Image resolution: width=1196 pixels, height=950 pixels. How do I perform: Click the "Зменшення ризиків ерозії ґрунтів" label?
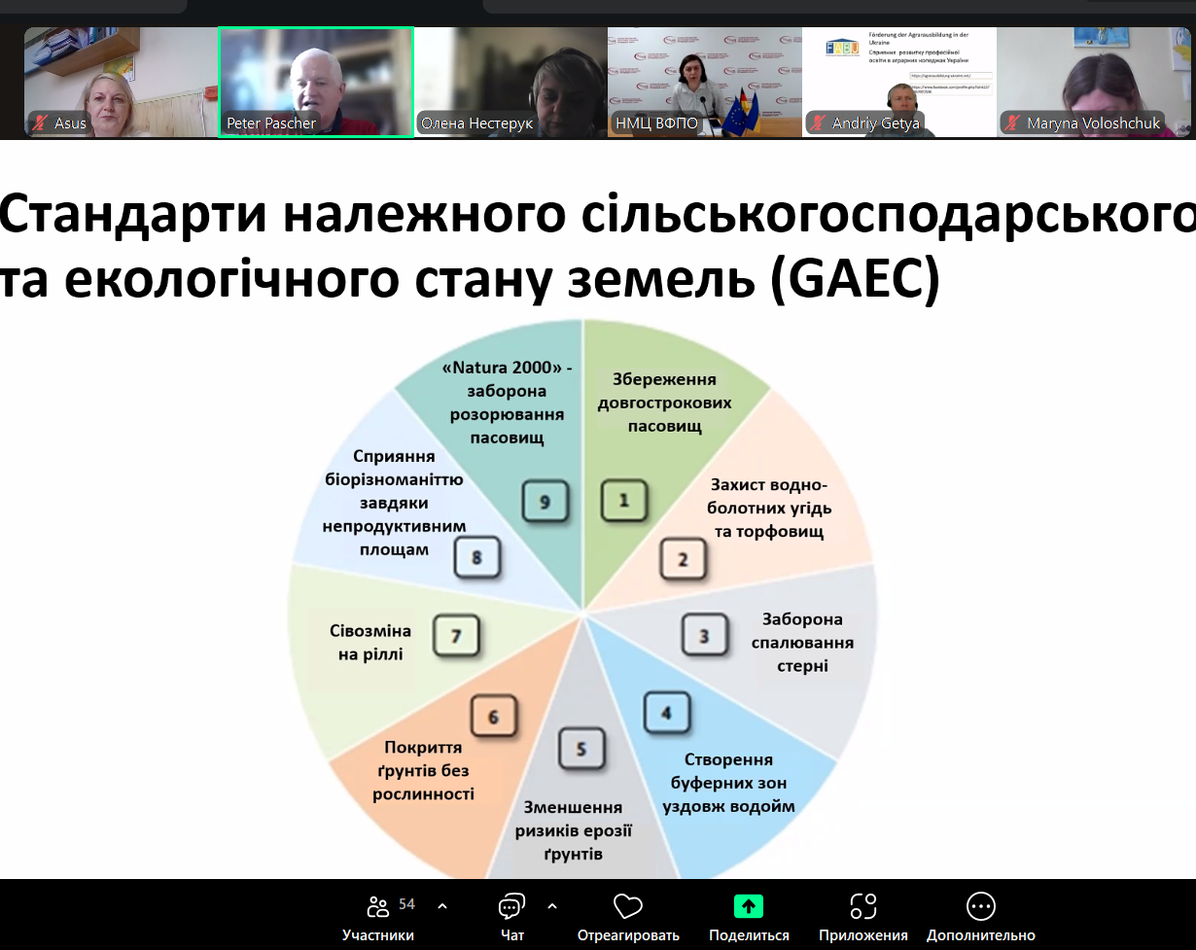pyautogui.click(x=574, y=831)
